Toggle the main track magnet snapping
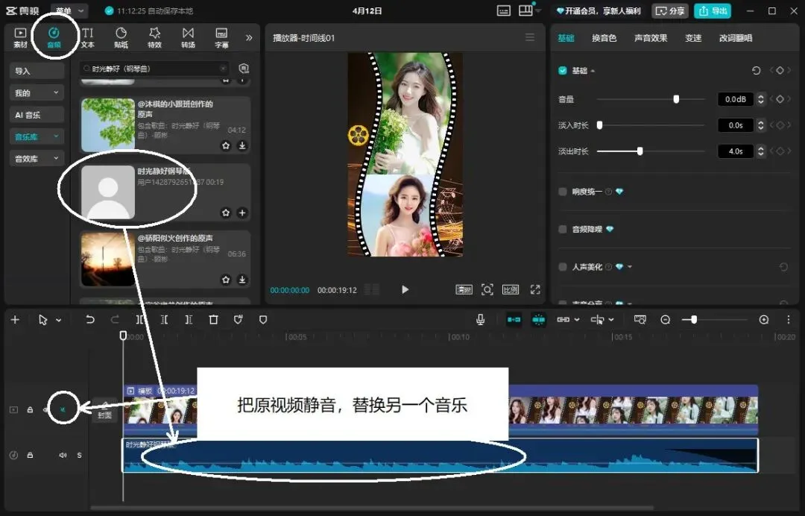This screenshot has width=805, height=516. (514, 320)
